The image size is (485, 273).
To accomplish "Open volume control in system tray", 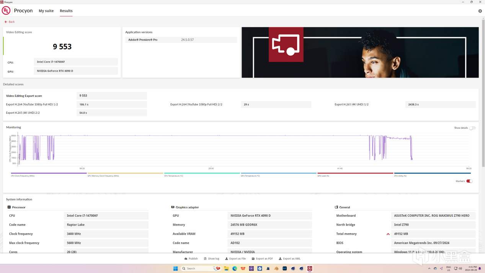I will pyautogui.click(x=460, y=268).
